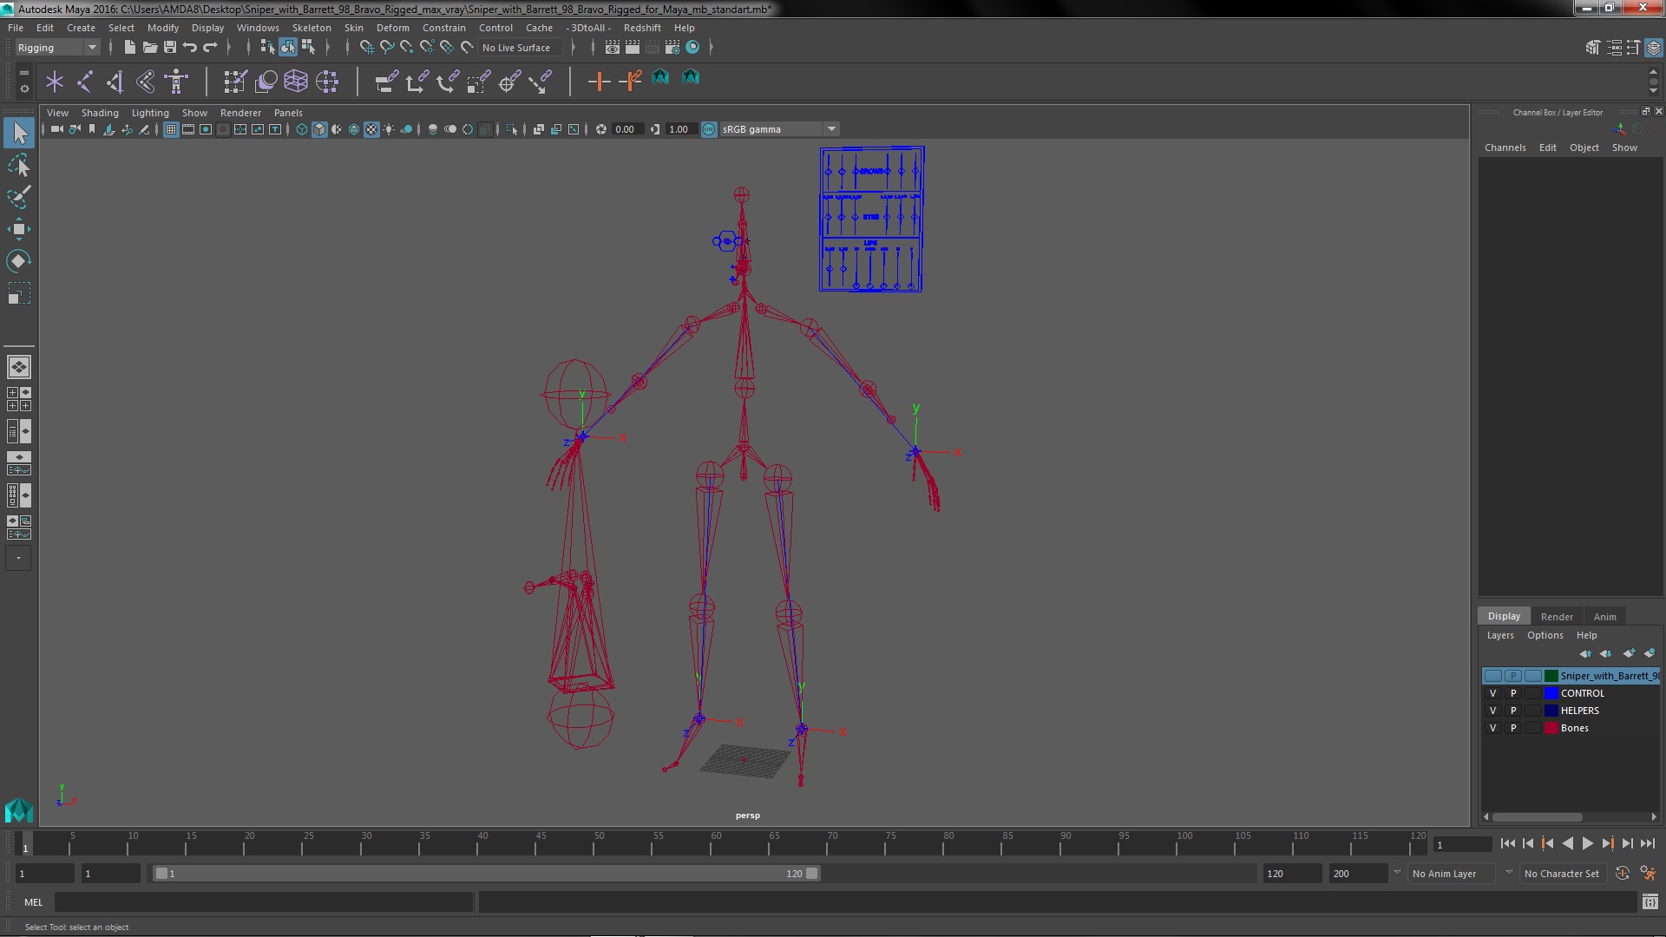Open the Render View clapperboard icon
The width and height of the screenshot is (1666, 937).
coord(613,48)
